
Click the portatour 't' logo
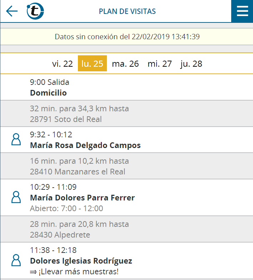[35, 11]
